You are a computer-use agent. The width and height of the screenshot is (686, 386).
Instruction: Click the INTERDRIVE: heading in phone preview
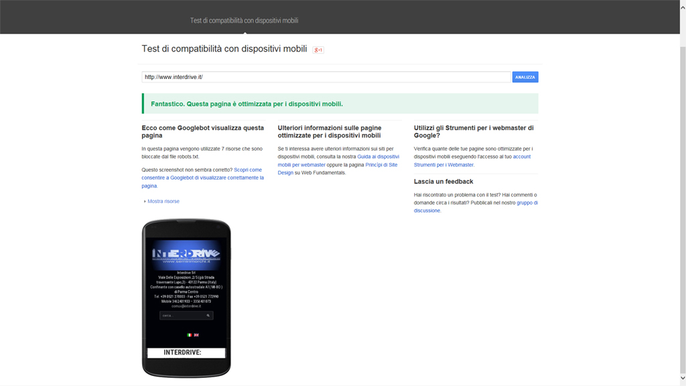tap(182, 352)
